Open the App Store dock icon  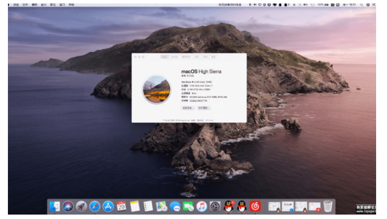click(108, 206)
